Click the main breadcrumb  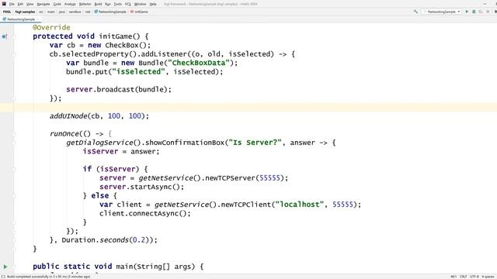pos(51,12)
